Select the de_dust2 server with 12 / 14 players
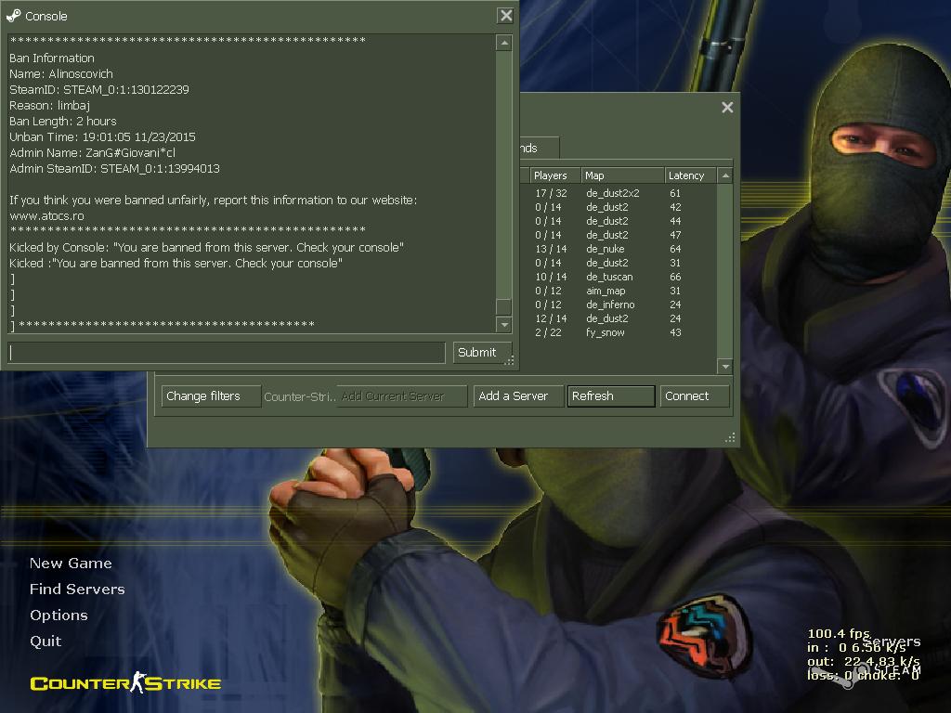The width and height of the screenshot is (951, 713). (618, 319)
